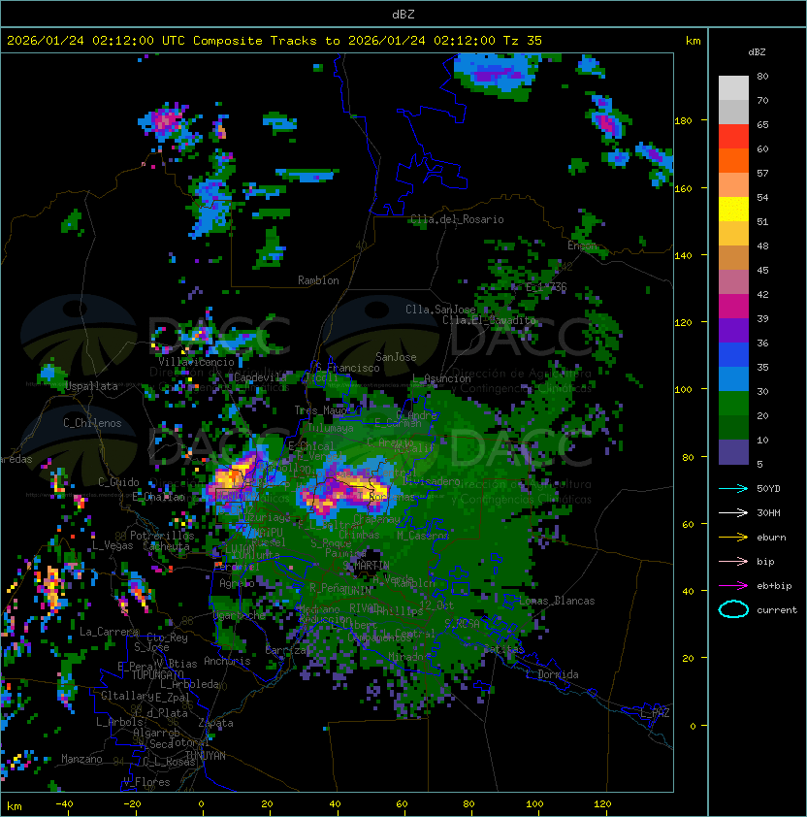
Task: Click the 'dBZ' title at top
Action: (403, 15)
